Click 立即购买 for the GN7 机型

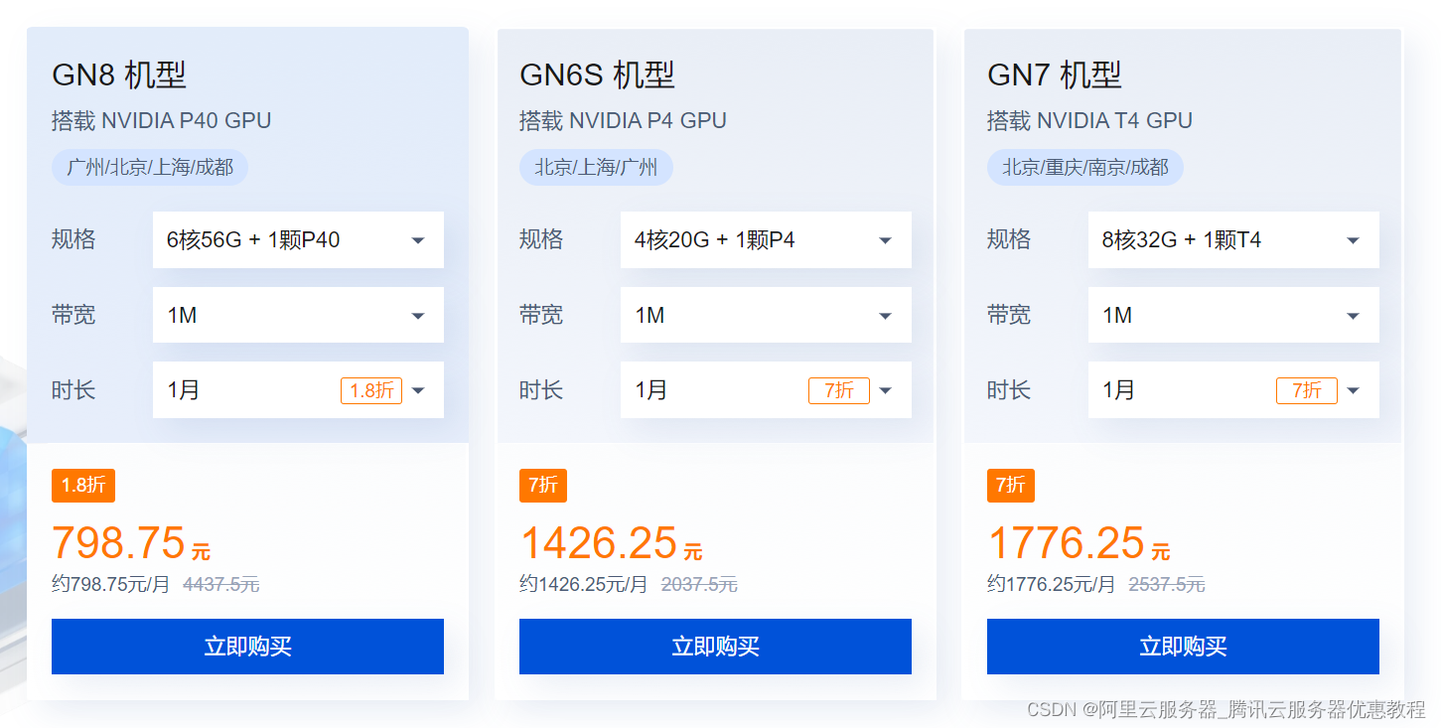coord(1183,647)
